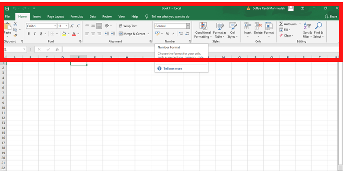Open the Sort & Filter menu
This screenshot has width=343, height=171.
click(x=307, y=30)
